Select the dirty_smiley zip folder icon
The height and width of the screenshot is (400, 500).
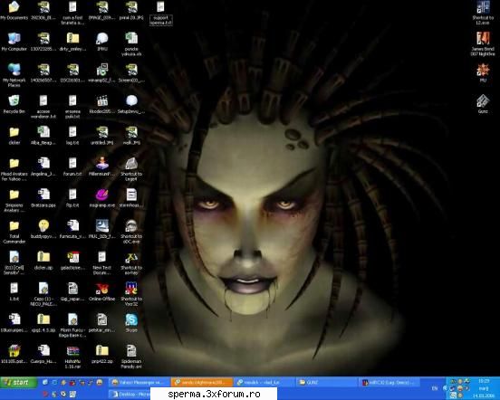coord(72,42)
